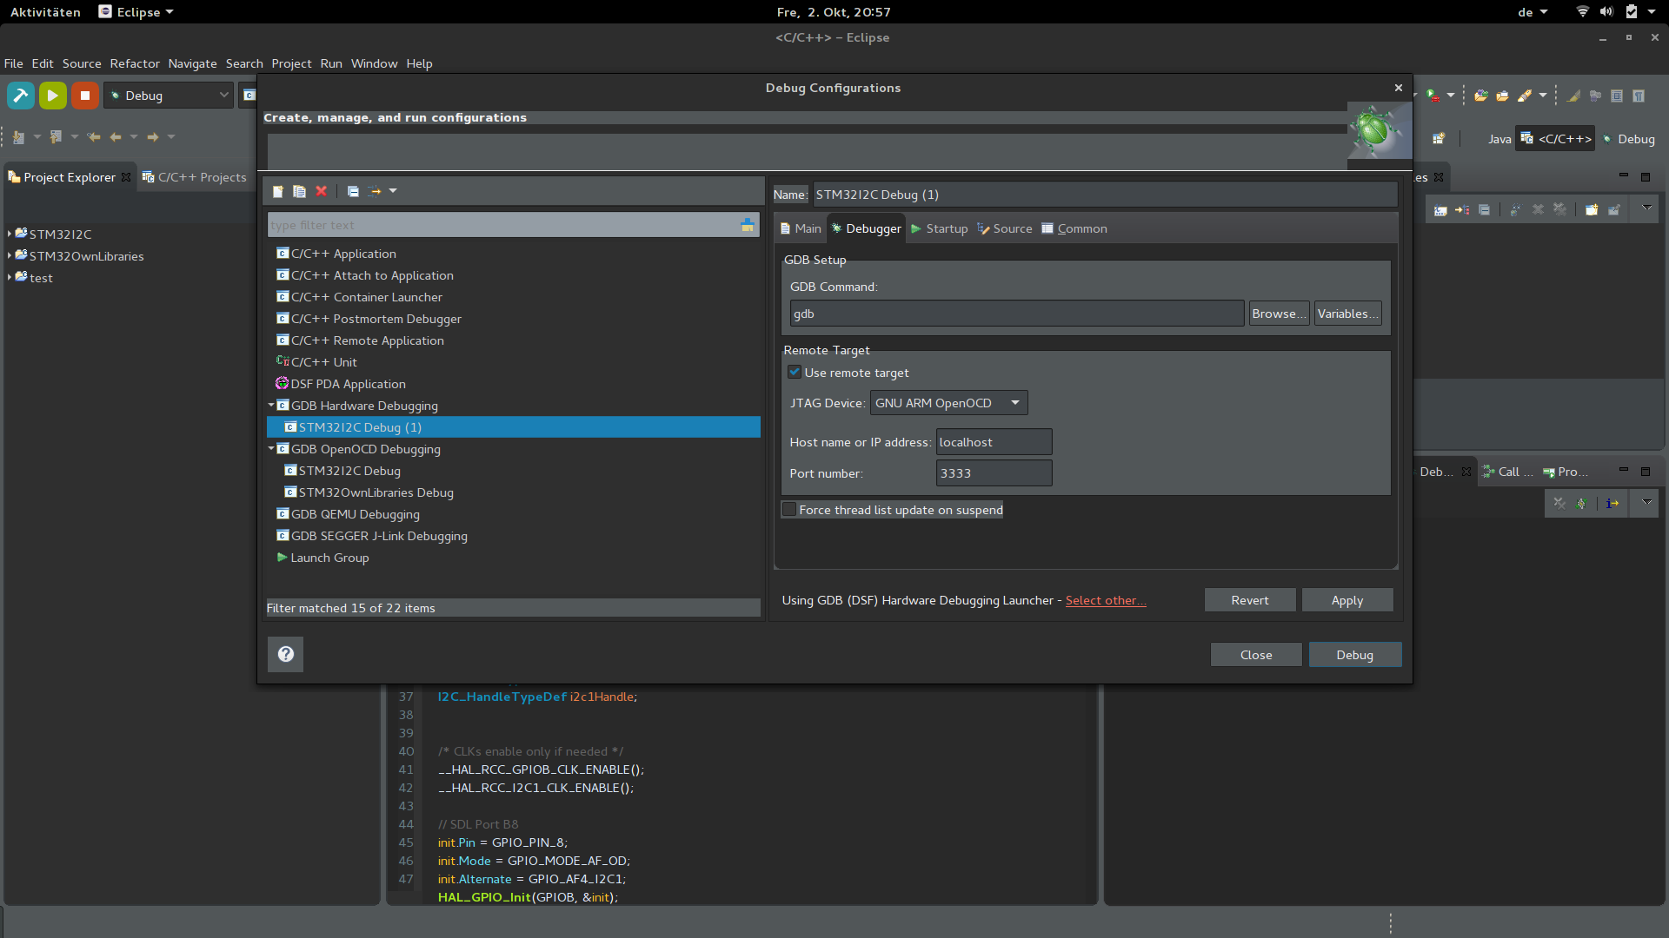The width and height of the screenshot is (1669, 938).
Task: Open the Refactor menu
Action: tap(135, 63)
